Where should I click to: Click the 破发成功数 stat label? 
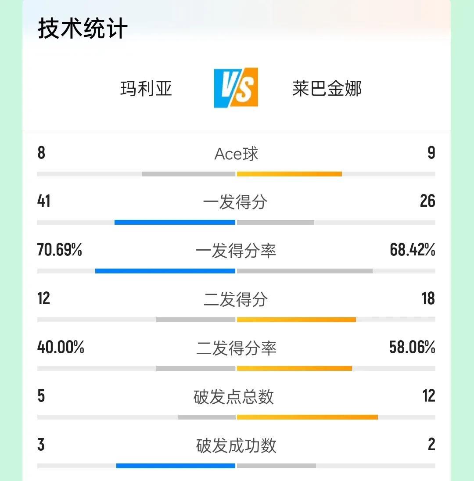(236, 445)
